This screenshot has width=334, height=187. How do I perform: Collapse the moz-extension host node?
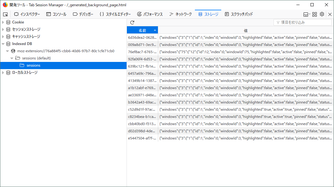[x=8, y=51]
